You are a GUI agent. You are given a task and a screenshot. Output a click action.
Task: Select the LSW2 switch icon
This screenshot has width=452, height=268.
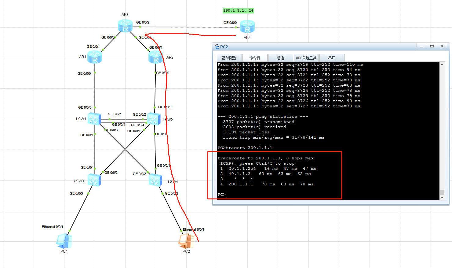[154, 119]
